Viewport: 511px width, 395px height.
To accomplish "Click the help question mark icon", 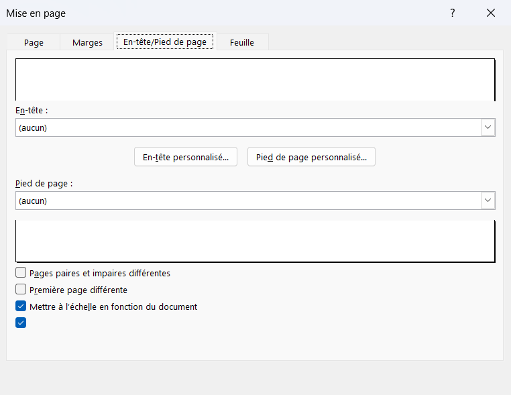I will [453, 13].
